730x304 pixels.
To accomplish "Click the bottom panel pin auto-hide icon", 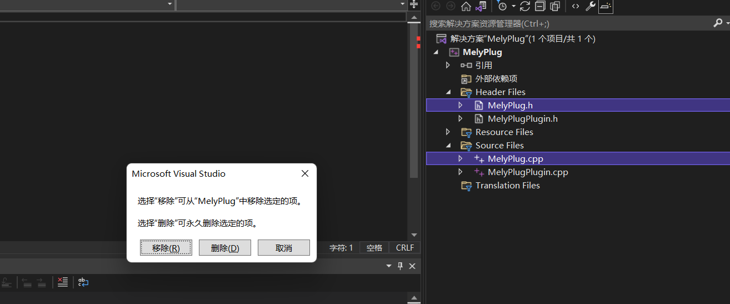I will tap(400, 266).
